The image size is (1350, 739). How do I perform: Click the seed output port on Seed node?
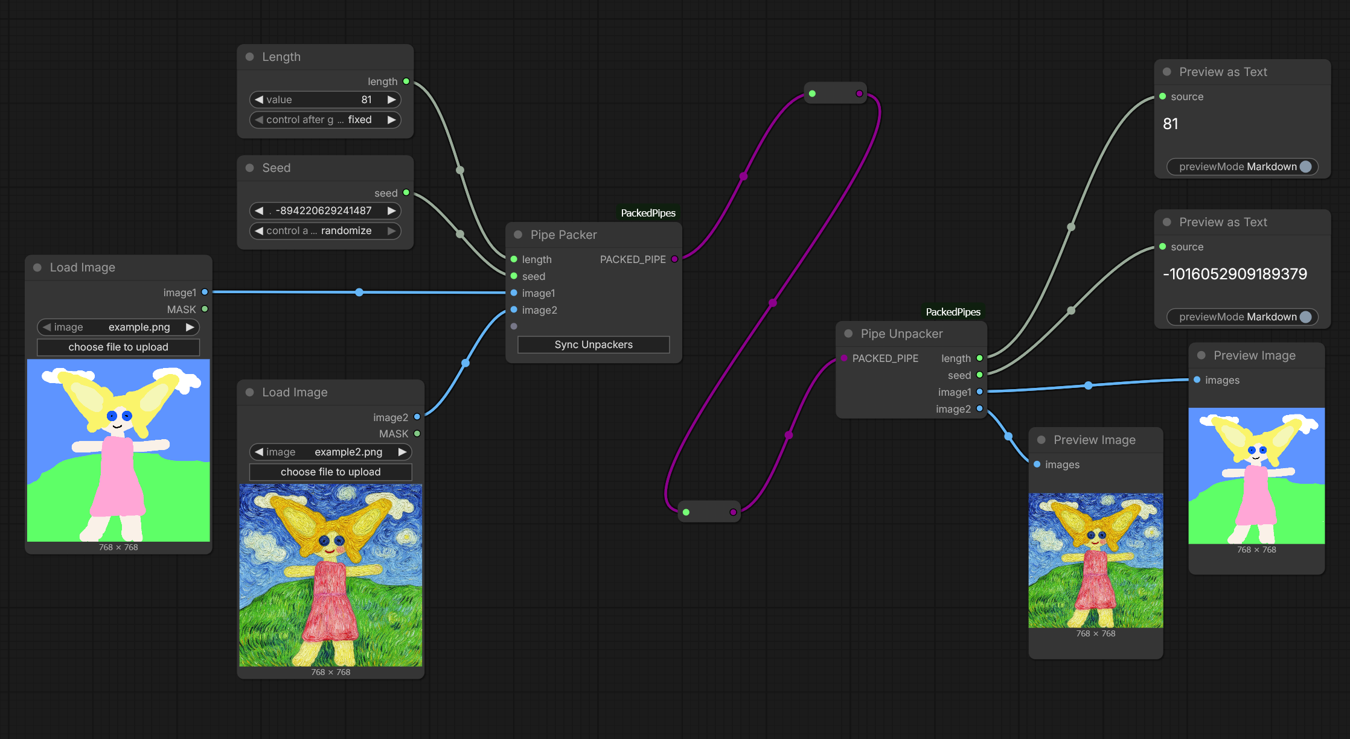click(406, 192)
